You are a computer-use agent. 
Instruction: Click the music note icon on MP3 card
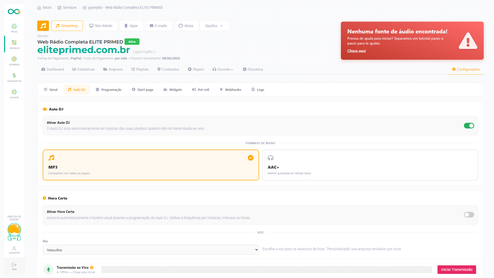51,158
